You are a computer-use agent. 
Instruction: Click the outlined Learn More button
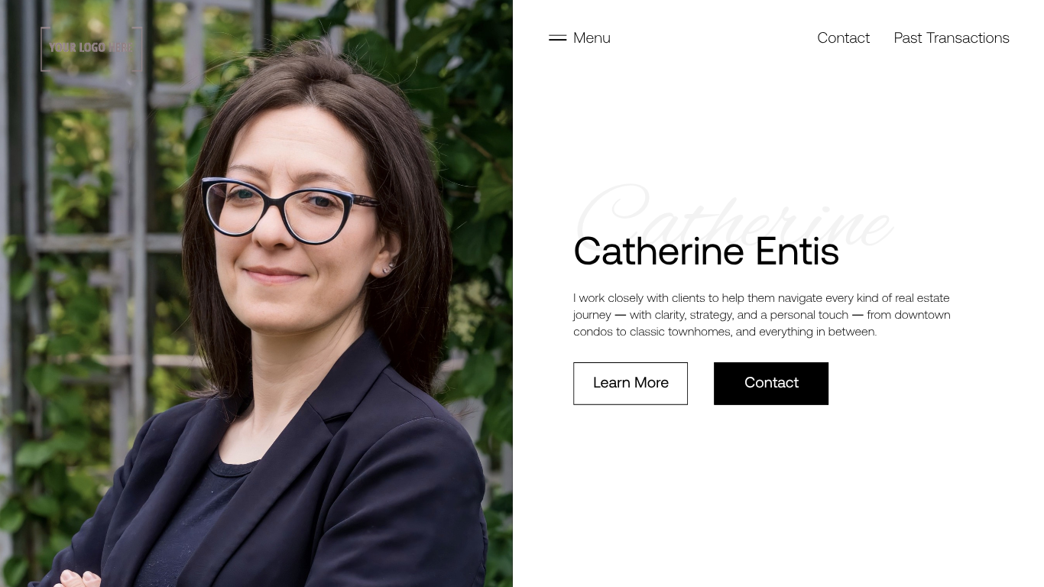631,383
